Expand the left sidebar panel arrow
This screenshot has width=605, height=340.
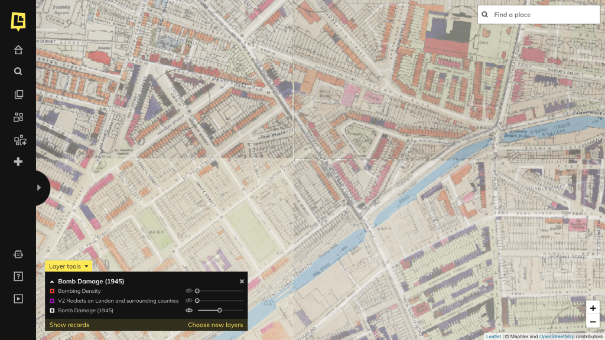tap(40, 188)
